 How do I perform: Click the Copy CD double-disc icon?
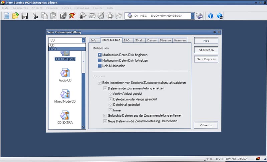click(92, 16)
